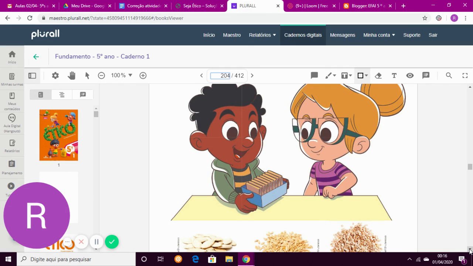Open Minhas turmas sidebar icon
Viewport: 473px width, 266px height.
[x=12, y=79]
